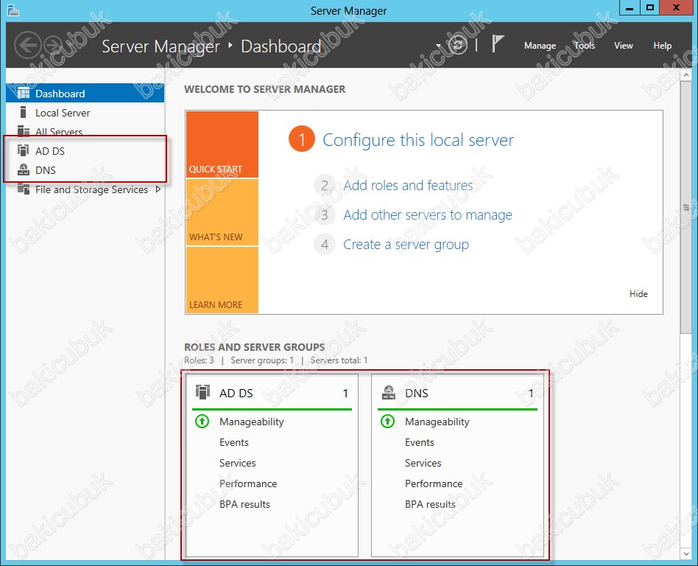Click the DNS tile server count 1

pyautogui.click(x=531, y=393)
